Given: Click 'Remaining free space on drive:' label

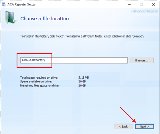Looking at the screenshot, I should [40, 86].
